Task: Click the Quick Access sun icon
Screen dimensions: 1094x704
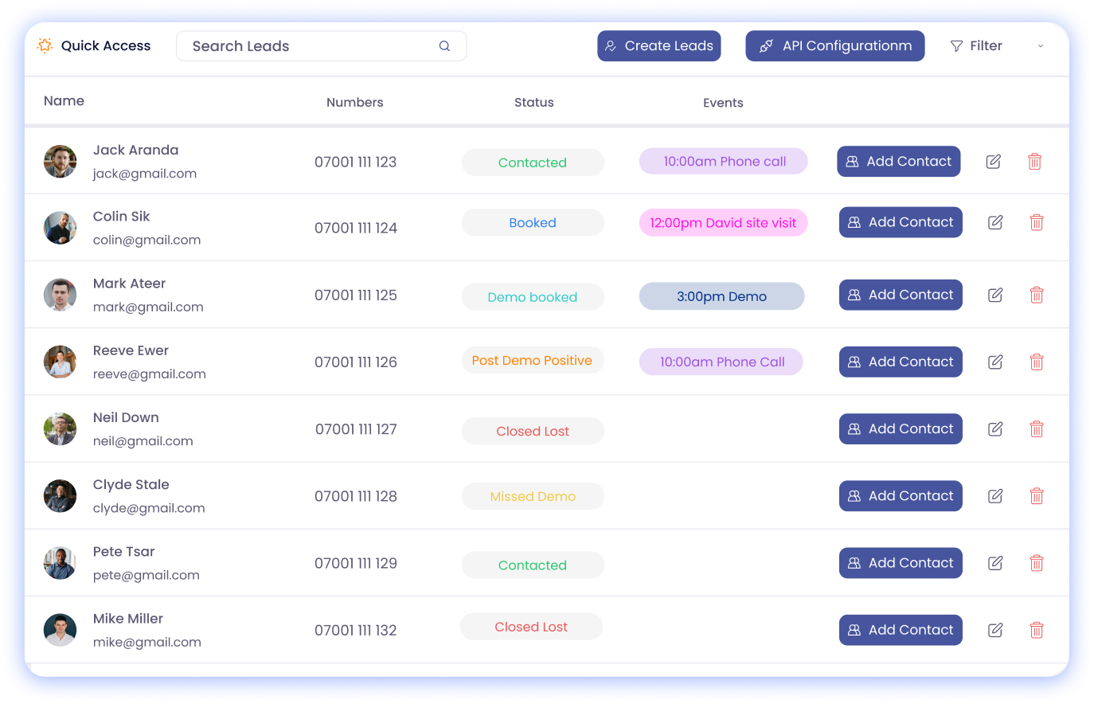Action: coord(45,45)
